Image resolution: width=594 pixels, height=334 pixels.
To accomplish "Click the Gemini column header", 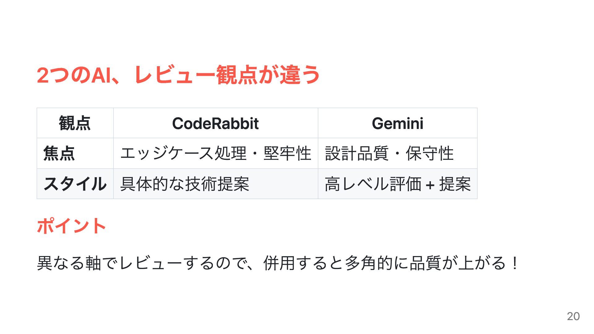I will pyautogui.click(x=398, y=123).
